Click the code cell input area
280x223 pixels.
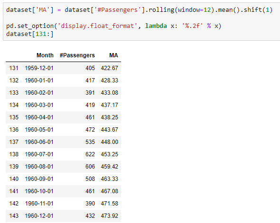pos(141,22)
